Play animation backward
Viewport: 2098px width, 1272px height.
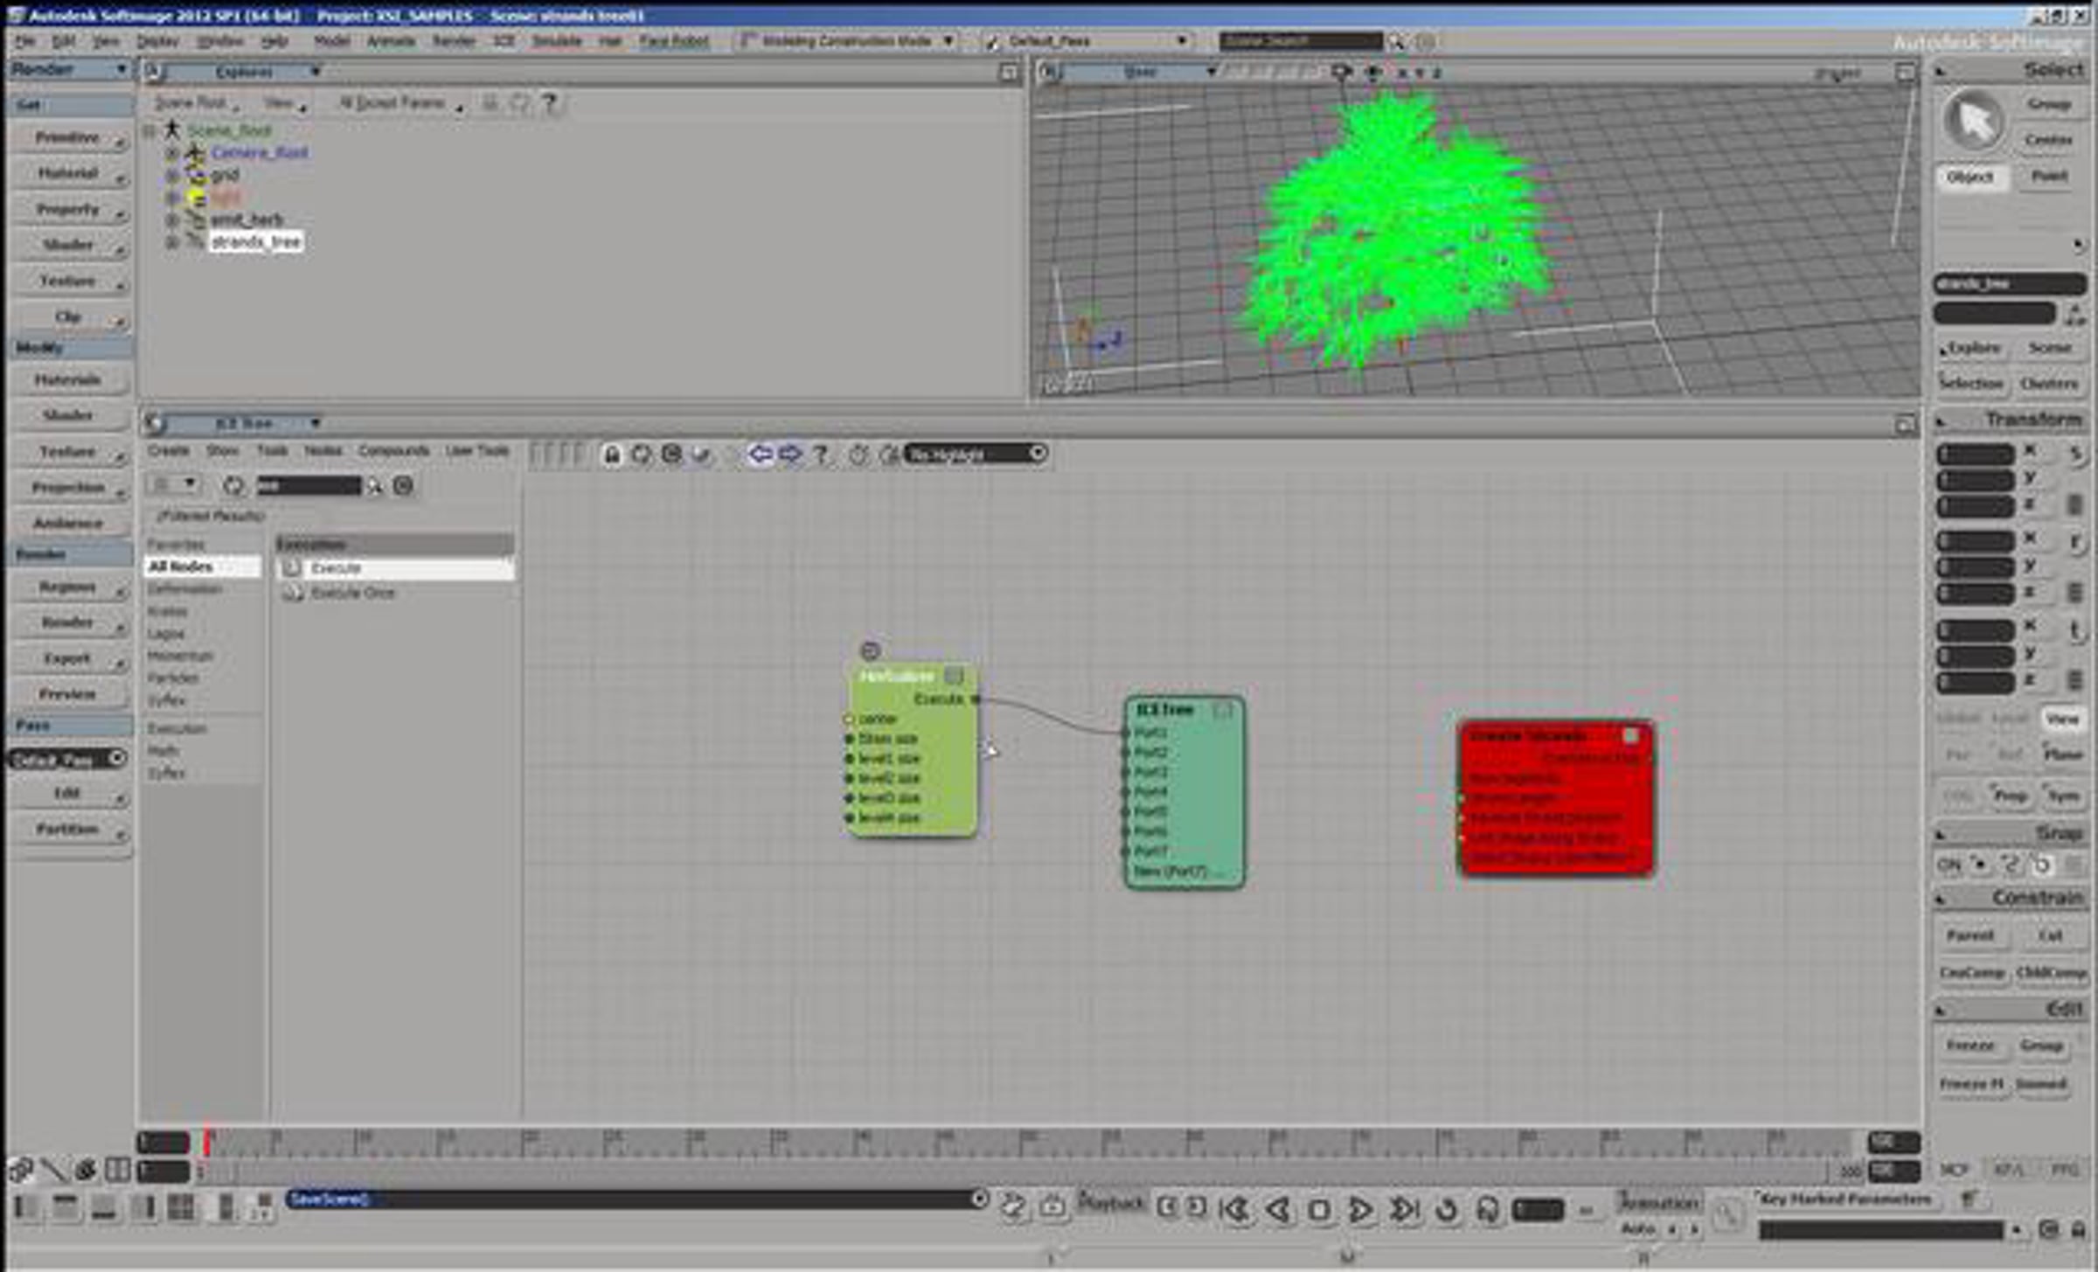(1278, 1209)
